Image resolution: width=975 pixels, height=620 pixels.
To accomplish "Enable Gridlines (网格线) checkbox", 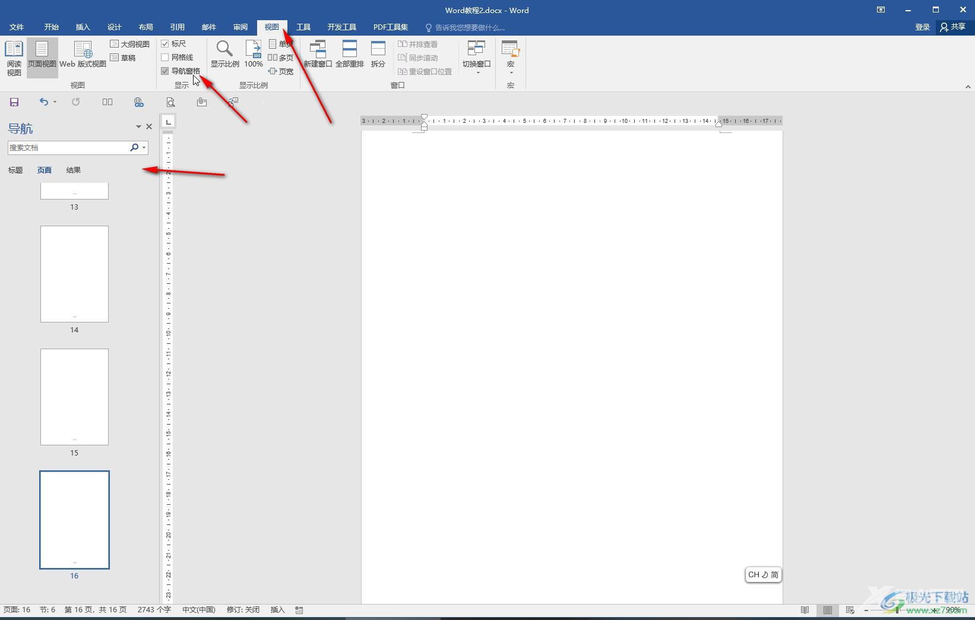I will (x=165, y=58).
